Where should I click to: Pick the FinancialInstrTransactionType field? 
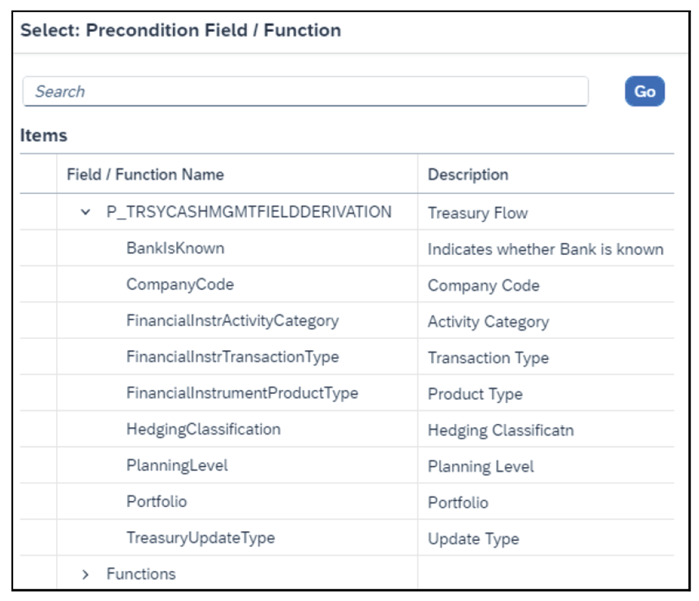(x=232, y=357)
